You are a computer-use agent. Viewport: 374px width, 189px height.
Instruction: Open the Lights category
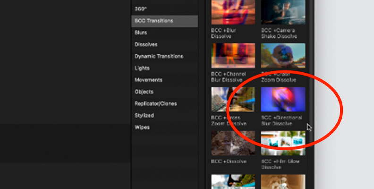[165, 68]
